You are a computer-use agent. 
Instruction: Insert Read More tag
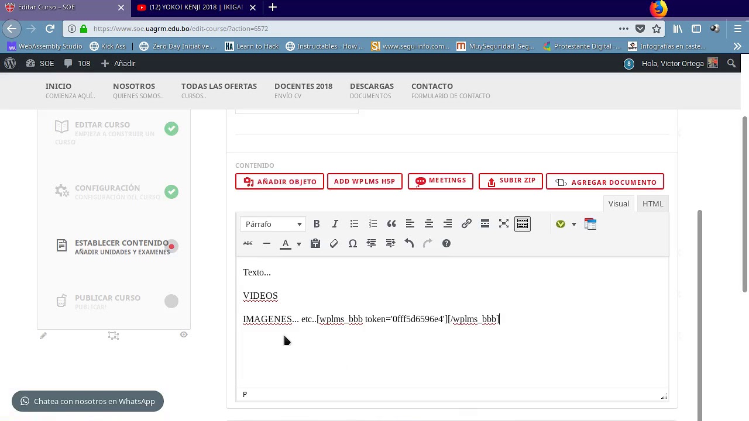click(x=485, y=224)
